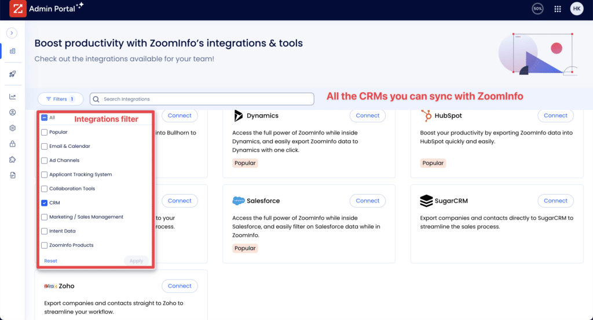Select the Zoho card title

67,286
